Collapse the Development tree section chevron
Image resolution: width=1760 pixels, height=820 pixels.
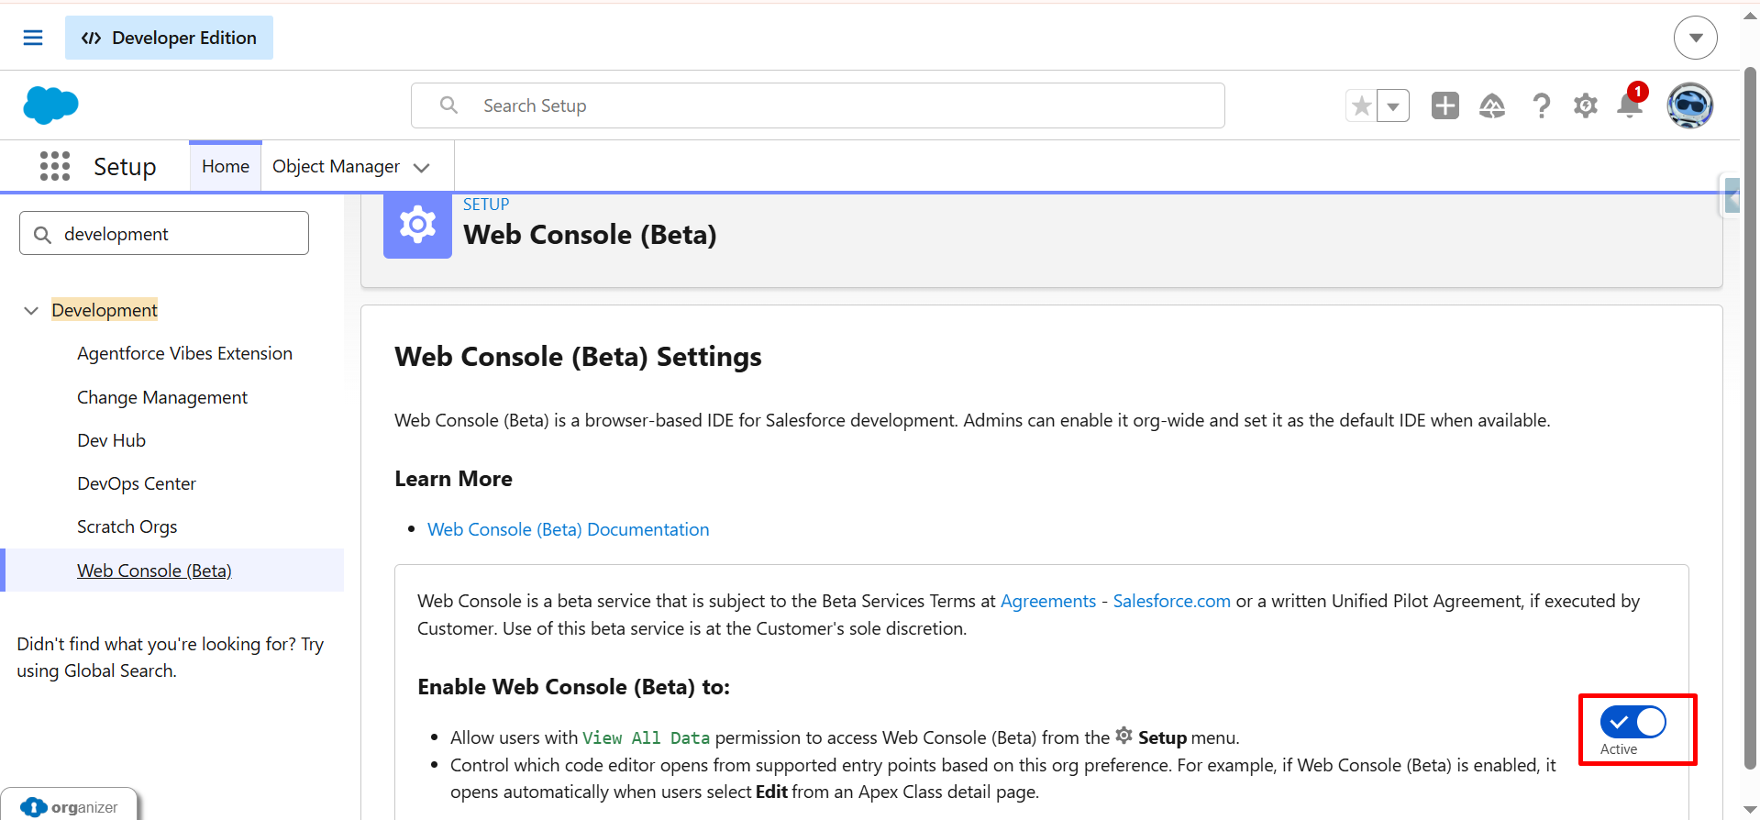point(31,310)
